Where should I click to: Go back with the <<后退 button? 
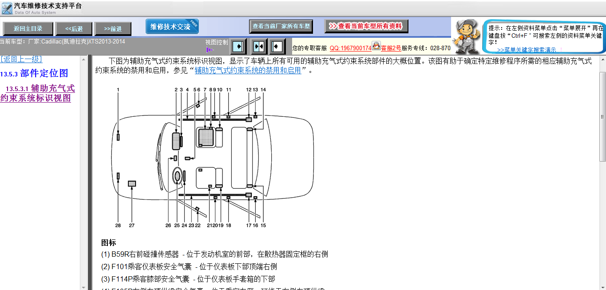[x=74, y=28]
